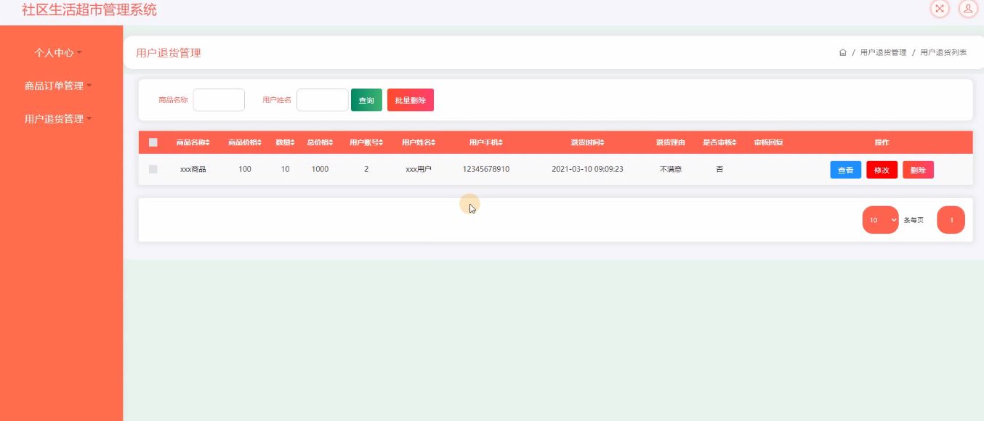Click the 删除 button in the row
Screen dimensions: 984x421
[x=918, y=170]
